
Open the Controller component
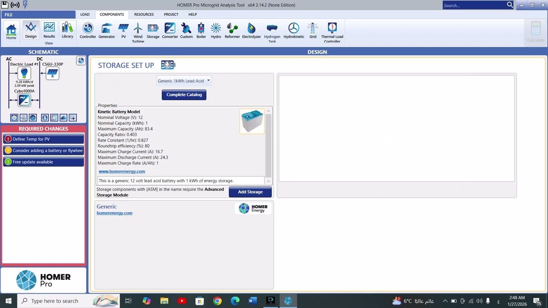88,31
